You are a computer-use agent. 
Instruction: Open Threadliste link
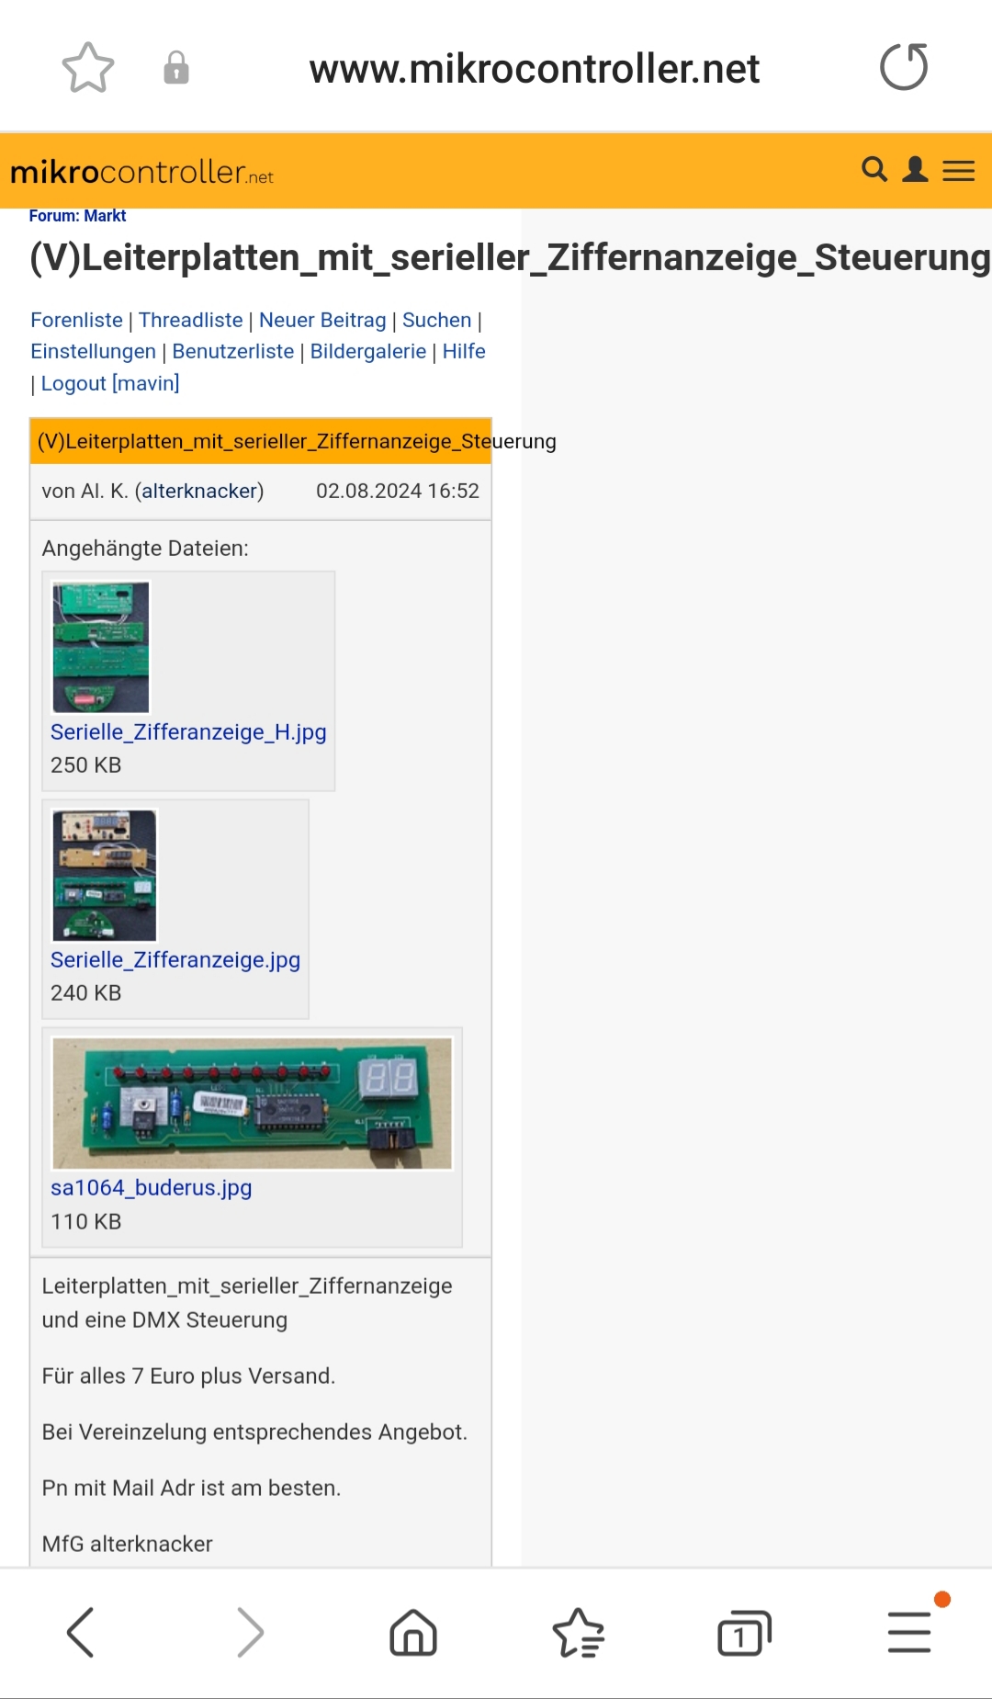(191, 320)
